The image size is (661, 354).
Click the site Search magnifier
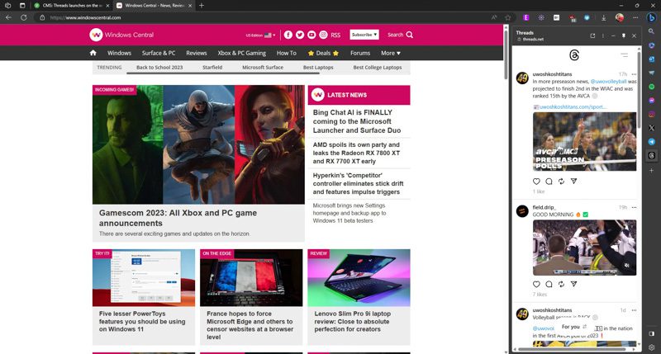pos(409,35)
